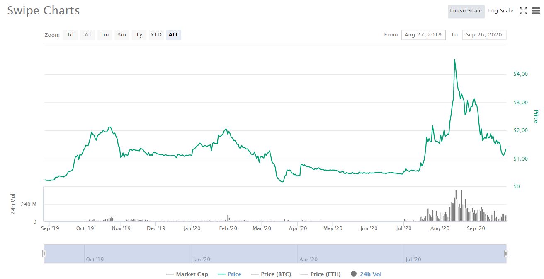Switch to Log Scale

(501, 11)
